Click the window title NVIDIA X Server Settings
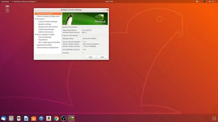Image resolution: width=218 pixels, height=122 pixels. 71,10
